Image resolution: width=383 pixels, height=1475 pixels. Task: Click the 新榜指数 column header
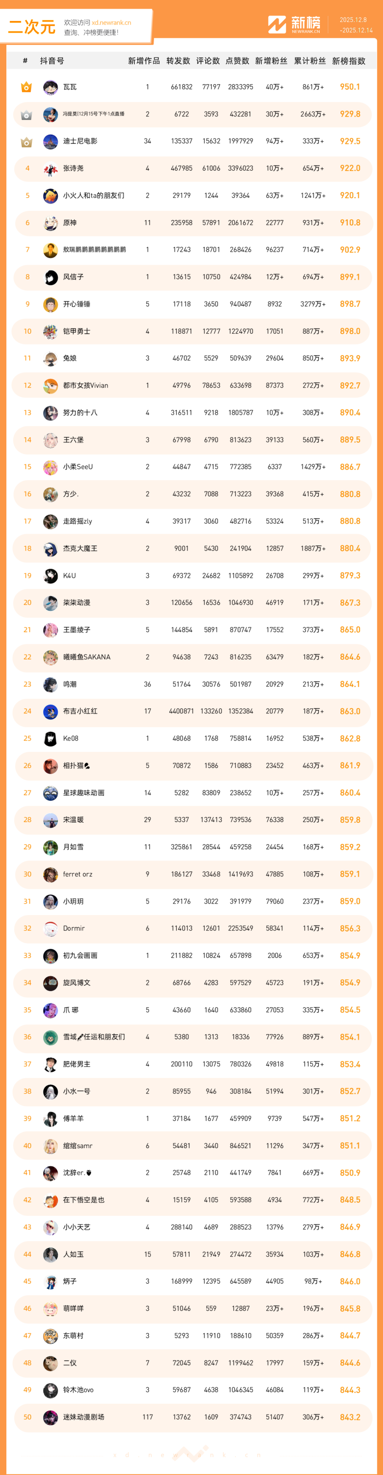tap(349, 61)
